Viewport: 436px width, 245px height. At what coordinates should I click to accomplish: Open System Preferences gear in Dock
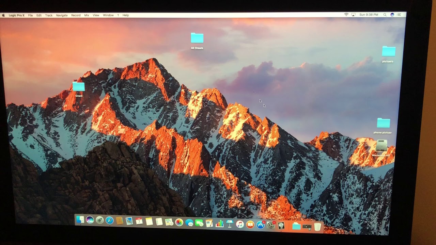[271, 225]
